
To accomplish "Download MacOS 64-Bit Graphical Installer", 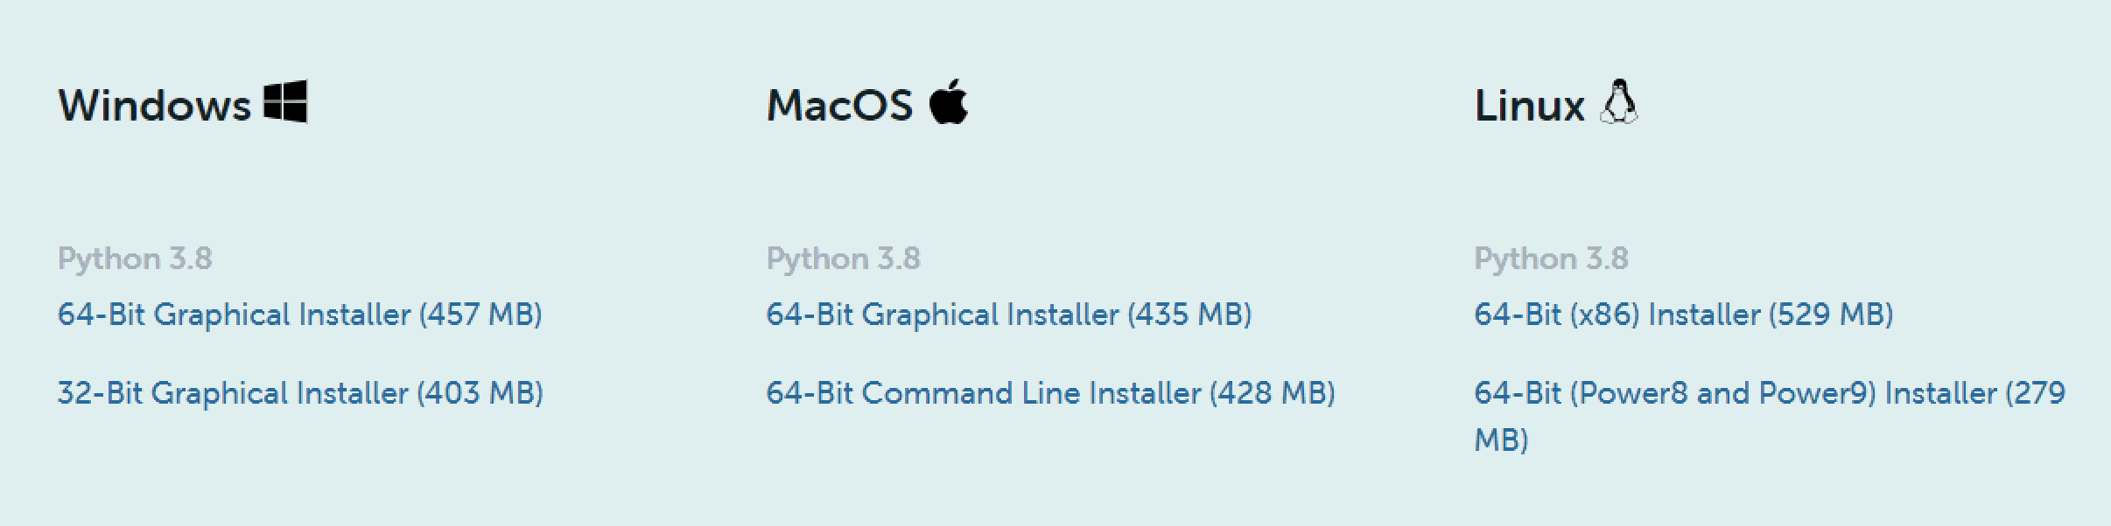I will click(1009, 315).
